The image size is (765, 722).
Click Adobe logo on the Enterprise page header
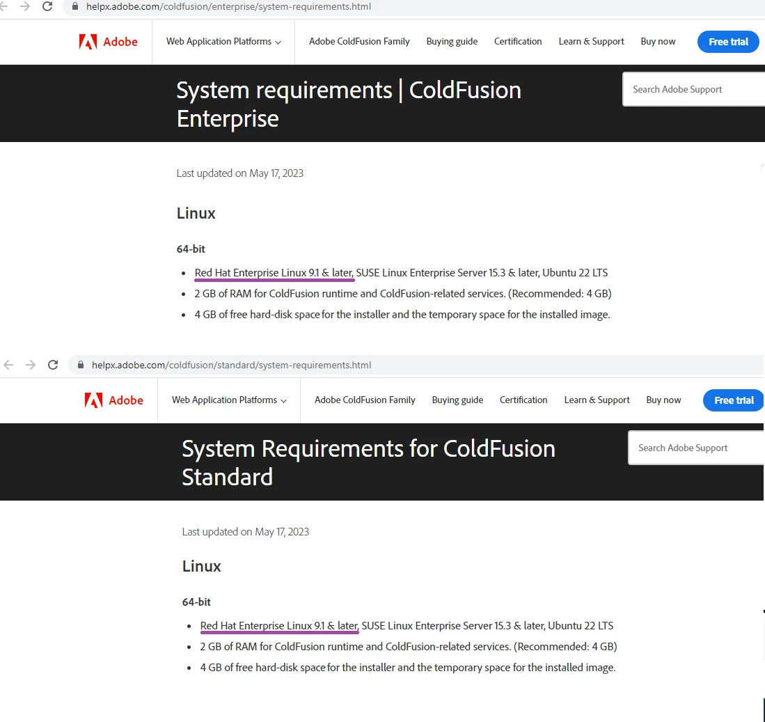tap(109, 42)
